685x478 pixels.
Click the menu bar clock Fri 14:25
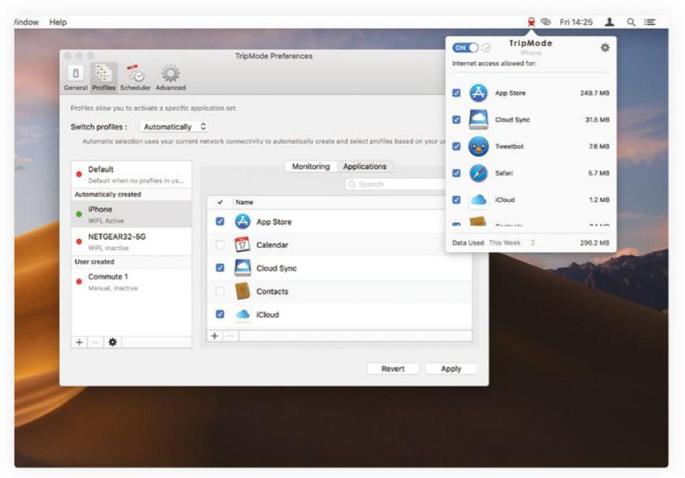(x=576, y=22)
